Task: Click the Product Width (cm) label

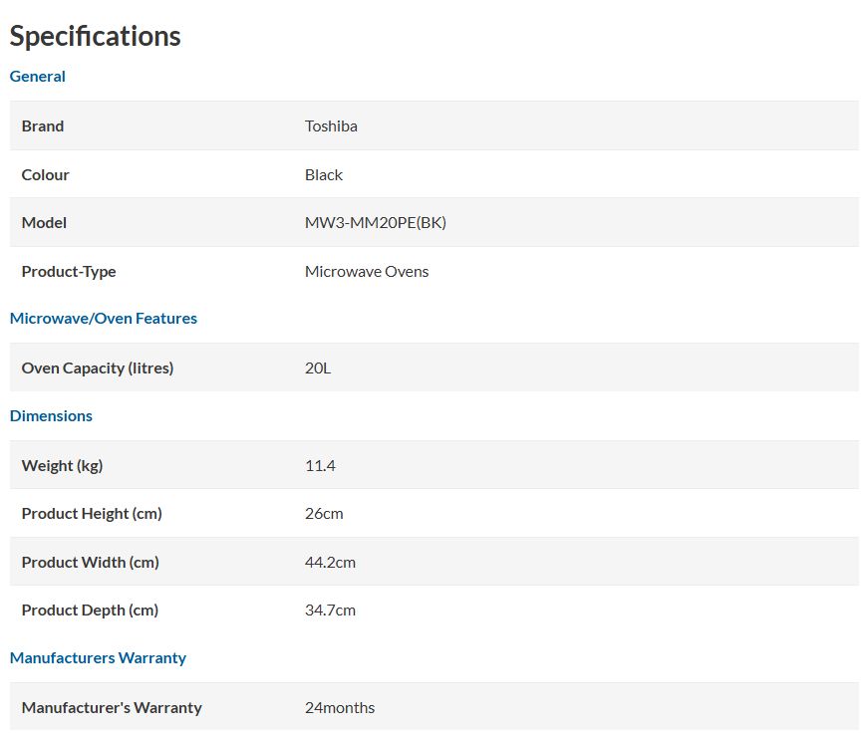Action: [91, 563]
